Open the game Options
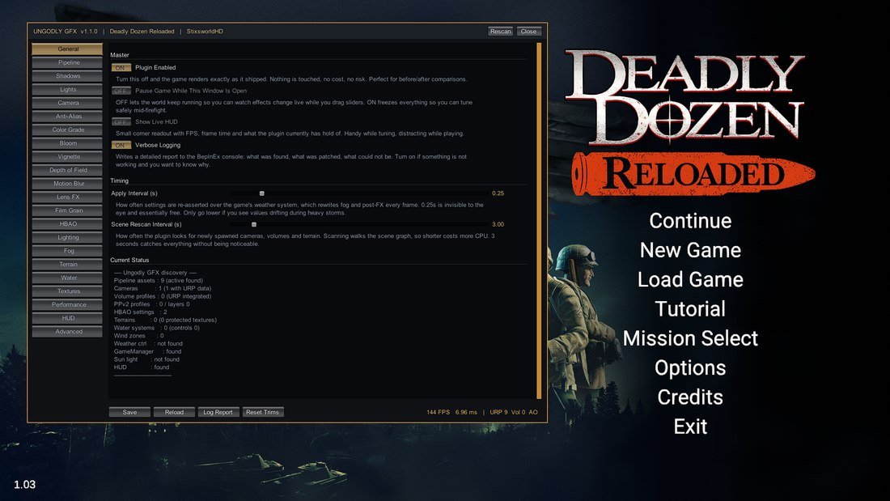This screenshot has height=501, width=890. pos(690,368)
